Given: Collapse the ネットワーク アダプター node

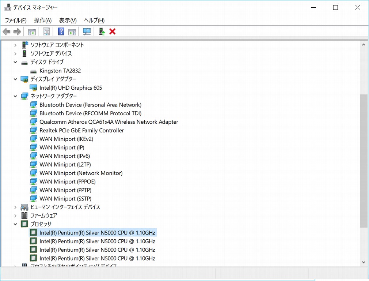Looking at the screenshot, I should coord(15,96).
